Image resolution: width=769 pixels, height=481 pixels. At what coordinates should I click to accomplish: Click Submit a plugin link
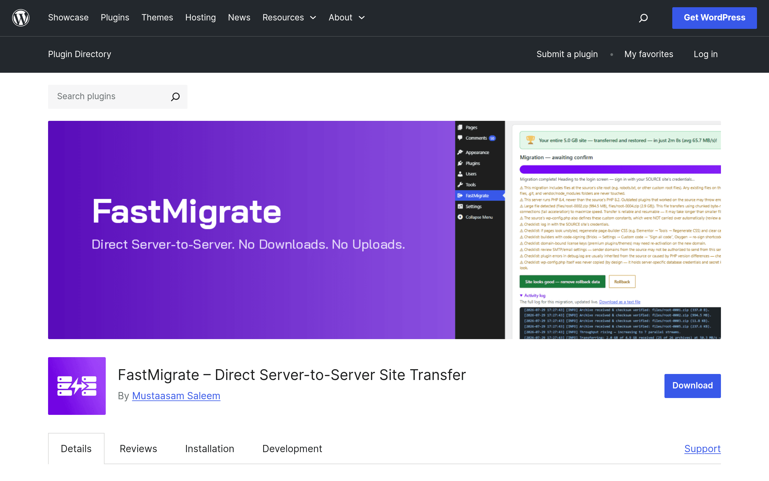coord(567,54)
